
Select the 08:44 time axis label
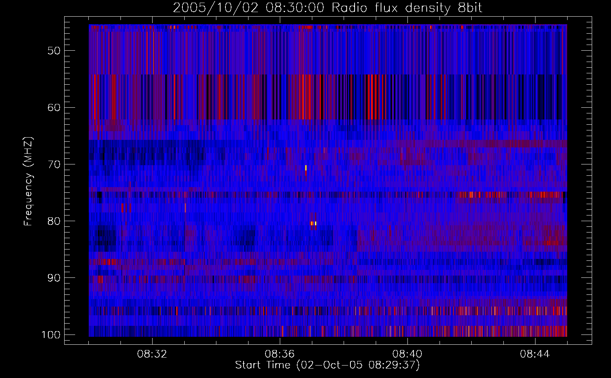(x=535, y=354)
